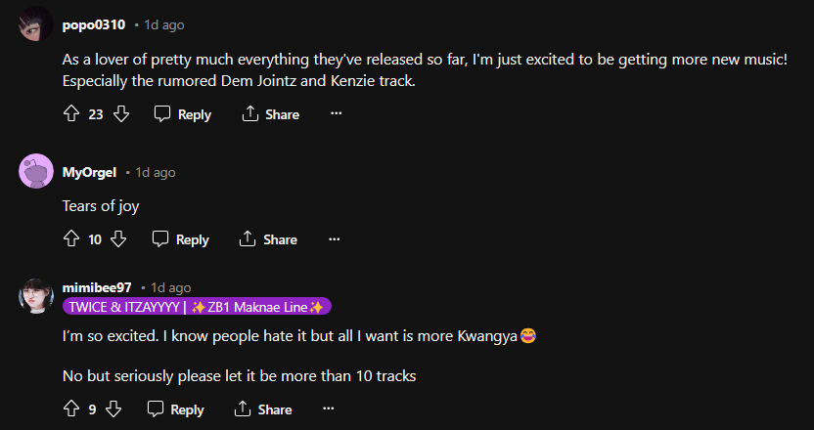Image resolution: width=814 pixels, height=430 pixels.
Task: Open popo0310's user profile link
Action: pos(94,24)
